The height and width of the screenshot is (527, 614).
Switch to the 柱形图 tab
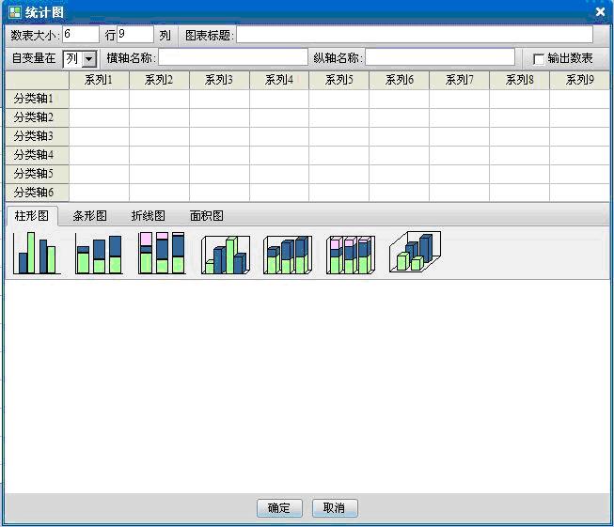coord(32,215)
